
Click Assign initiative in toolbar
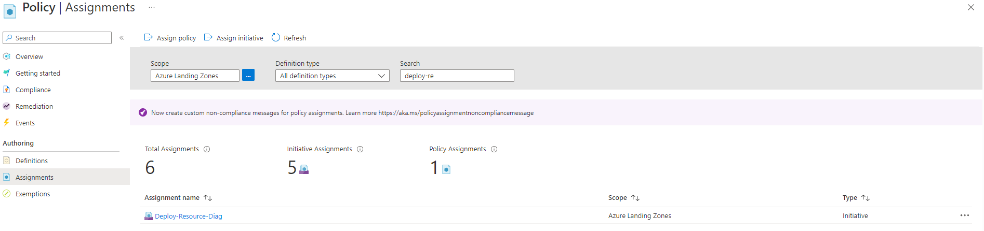pyautogui.click(x=233, y=38)
